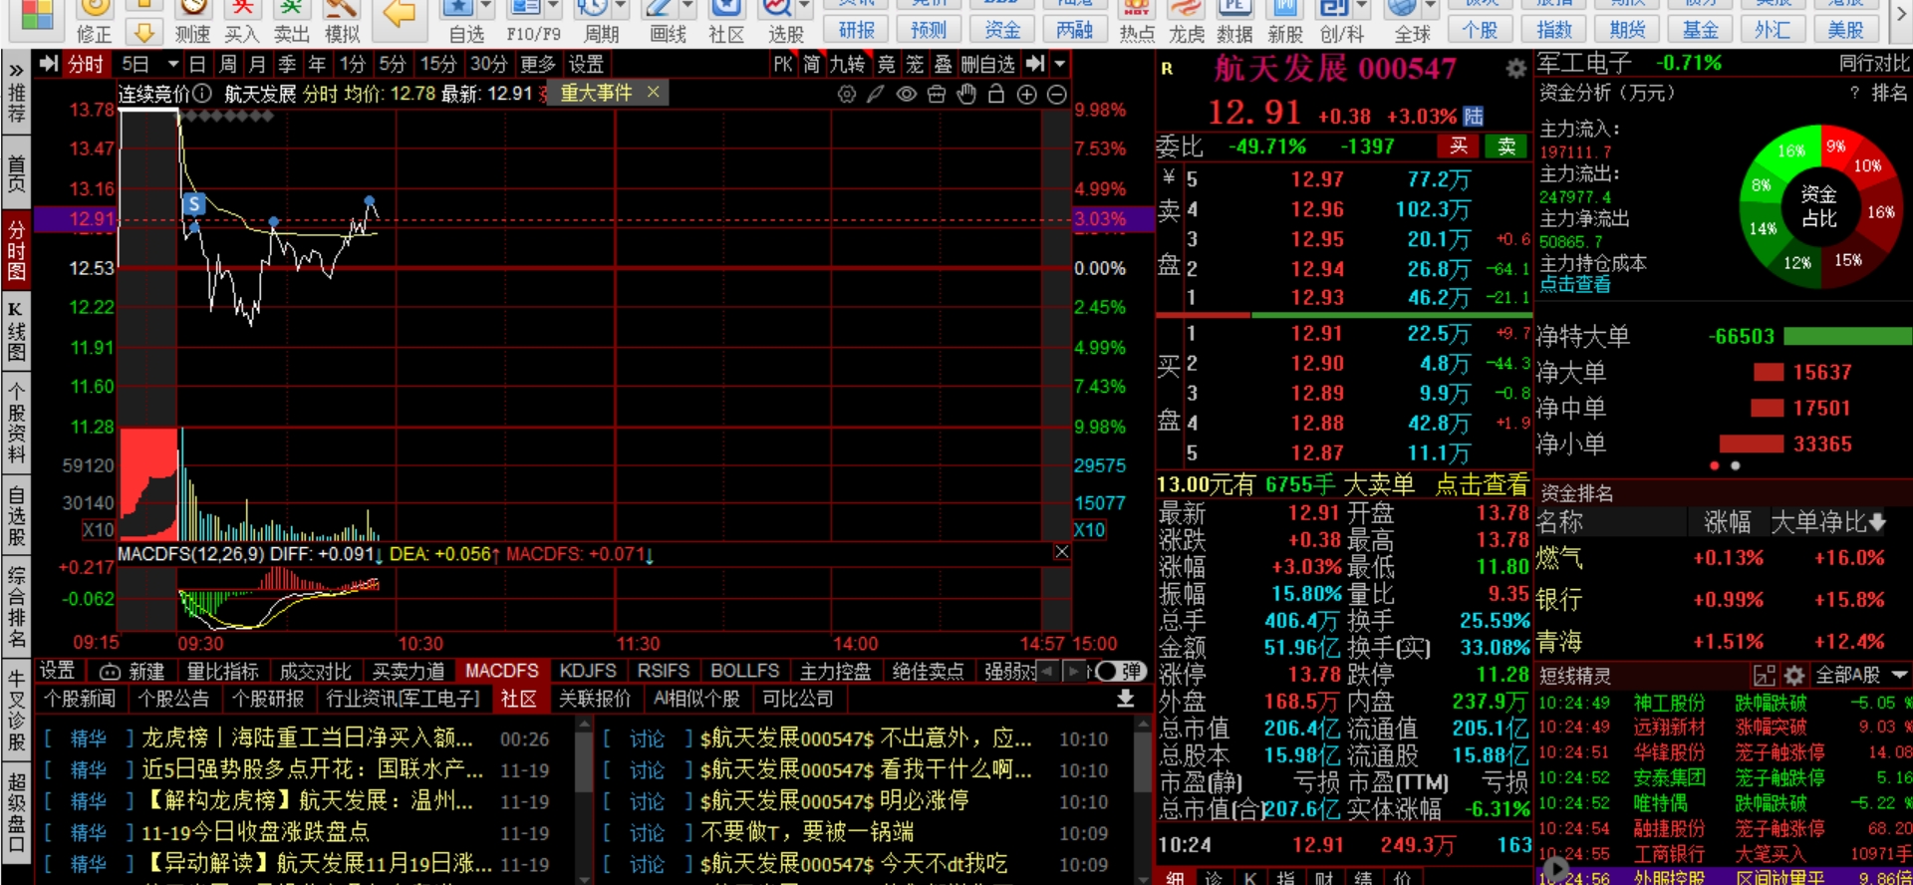Click the capital ratio pie chart
The width and height of the screenshot is (1913, 885).
1820,206
